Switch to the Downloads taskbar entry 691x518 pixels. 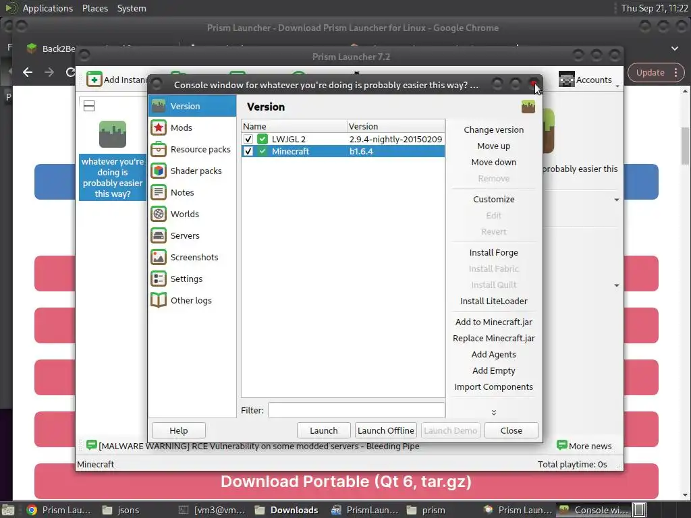pyautogui.click(x=287, y=510)
